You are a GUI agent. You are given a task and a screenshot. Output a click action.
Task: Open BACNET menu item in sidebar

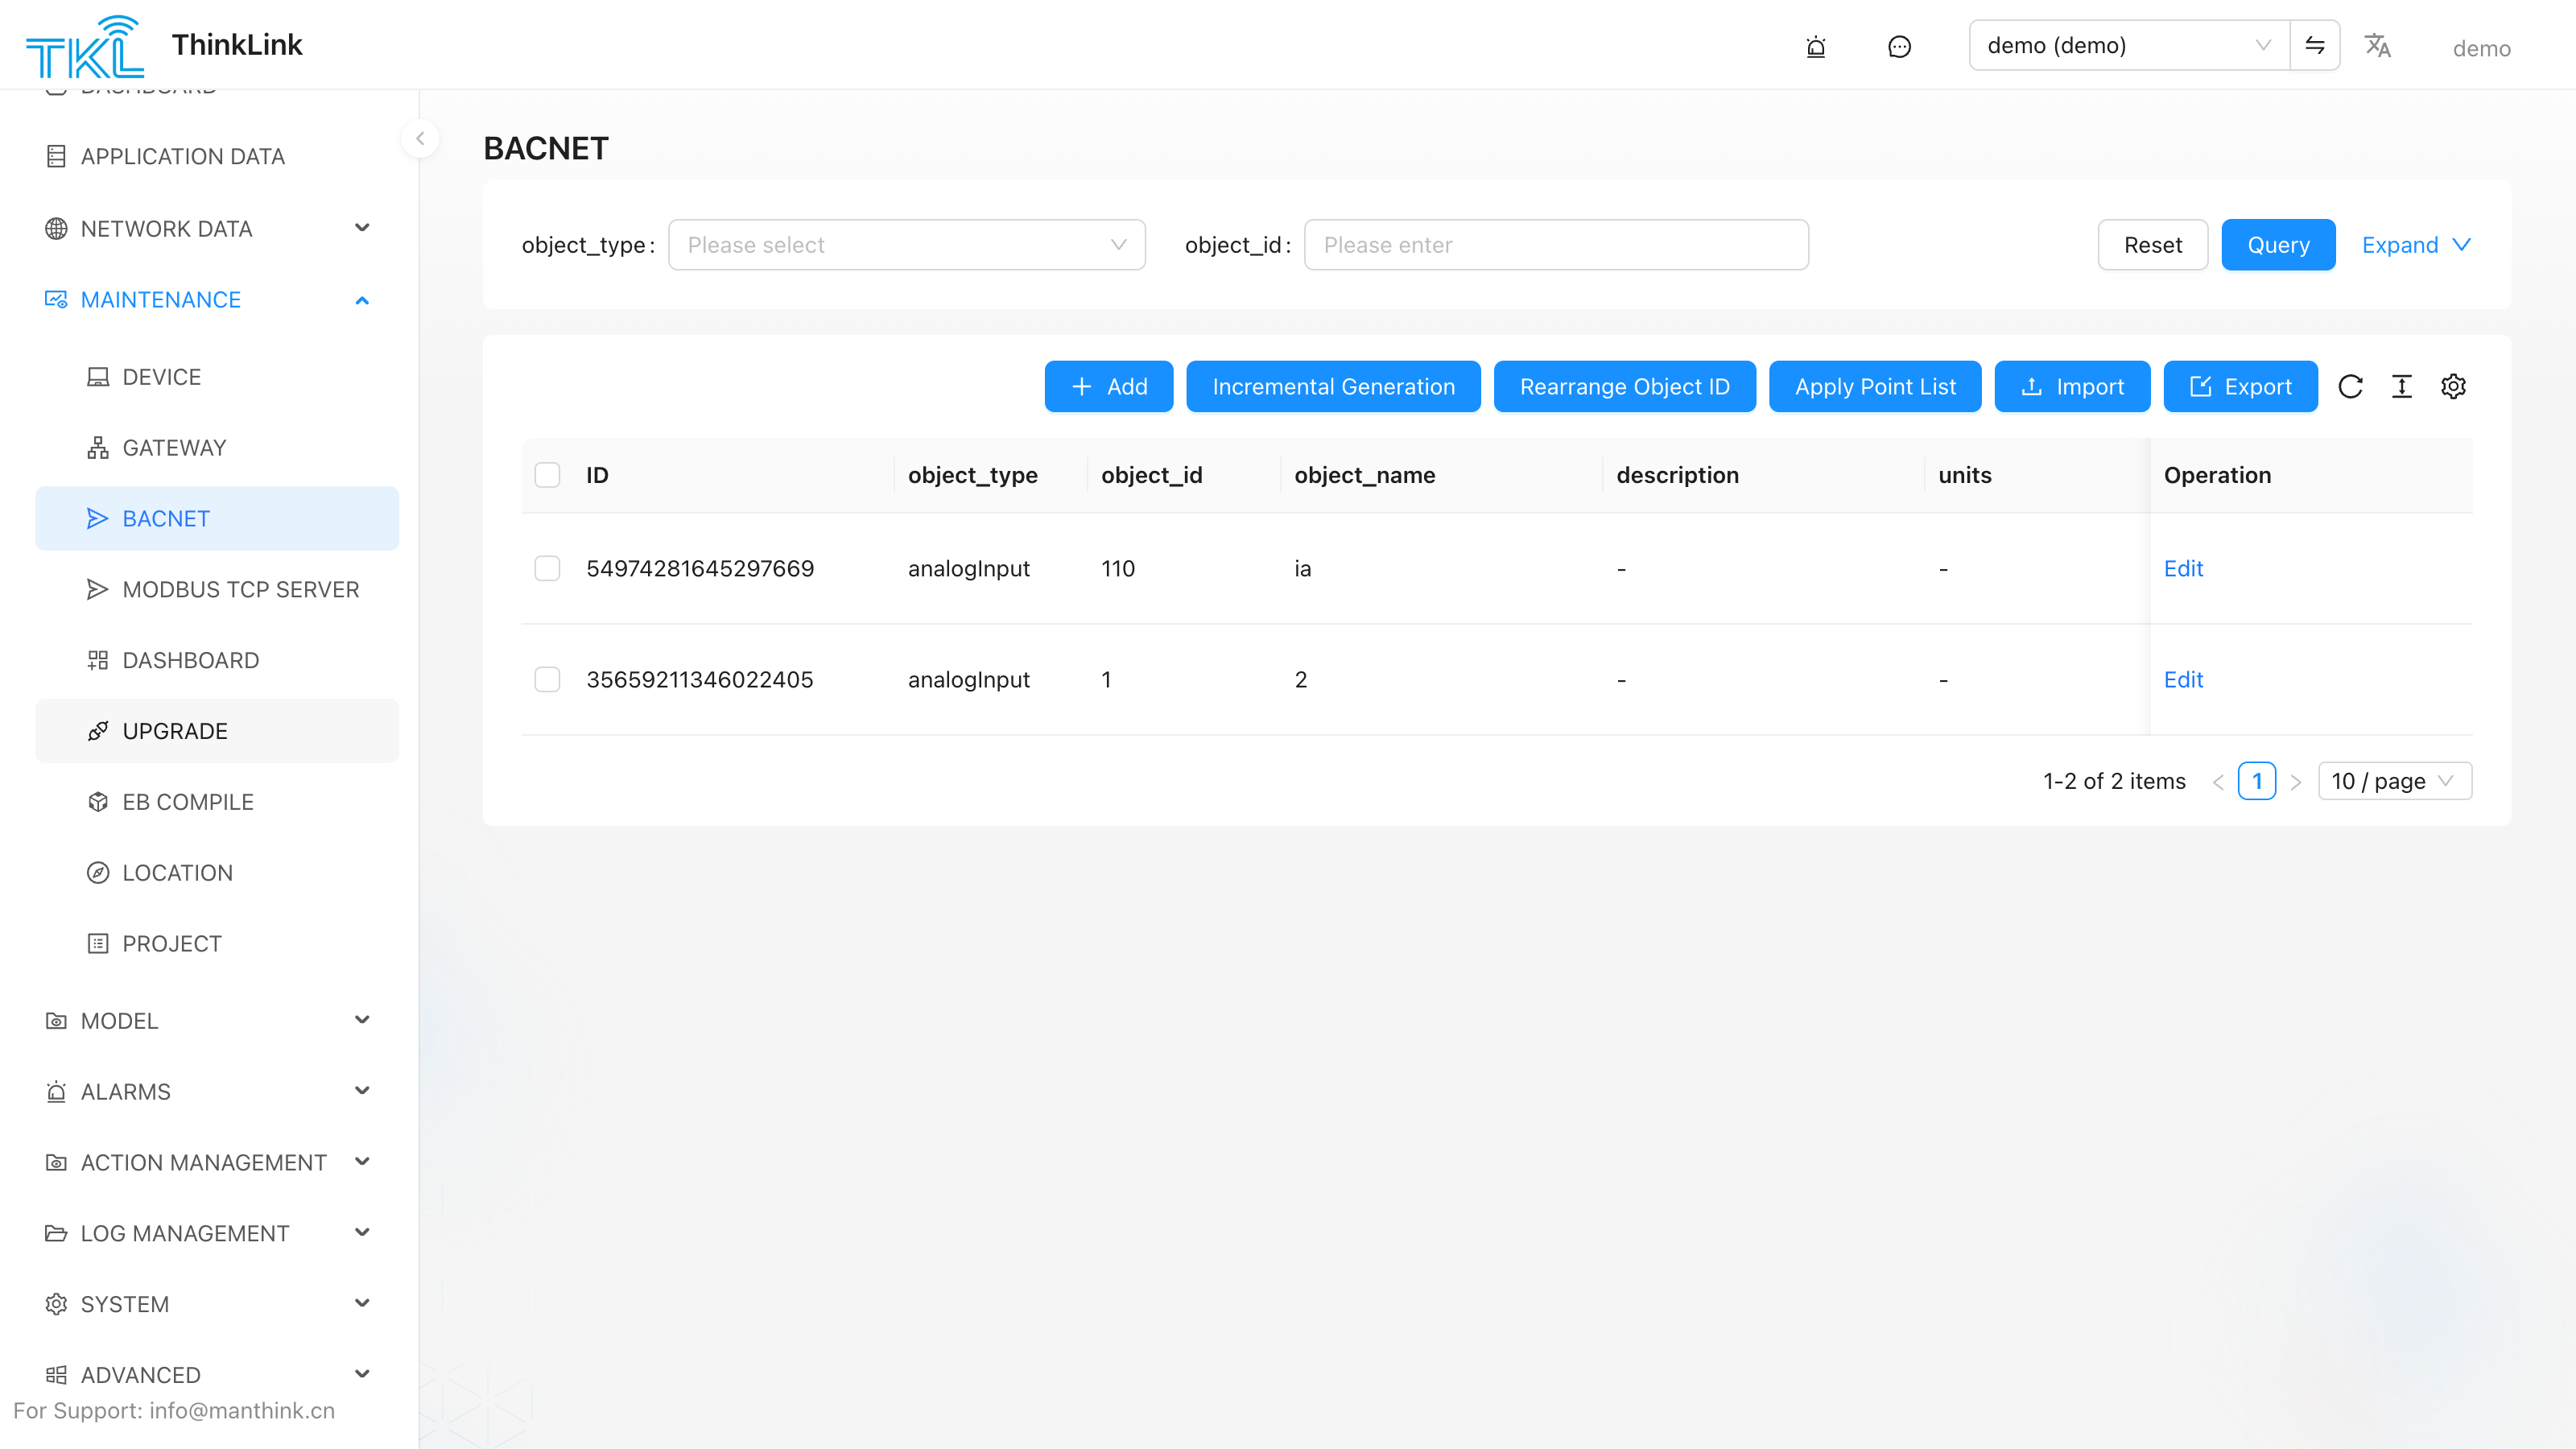[x=217, y=519]
